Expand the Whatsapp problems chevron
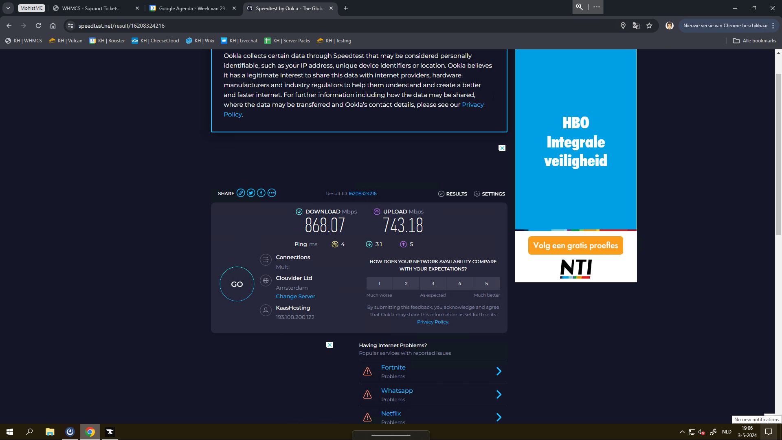The width and height of the screenshot is (782, 440). [x=499, y=394]
